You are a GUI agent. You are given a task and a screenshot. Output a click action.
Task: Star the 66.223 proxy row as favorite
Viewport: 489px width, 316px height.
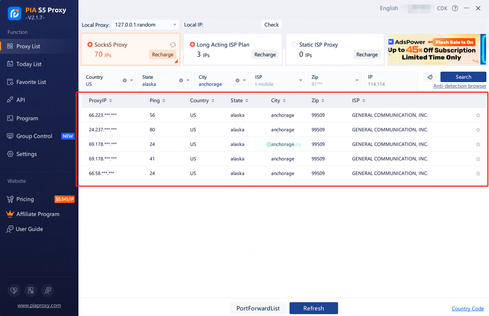tap(478, 115)
